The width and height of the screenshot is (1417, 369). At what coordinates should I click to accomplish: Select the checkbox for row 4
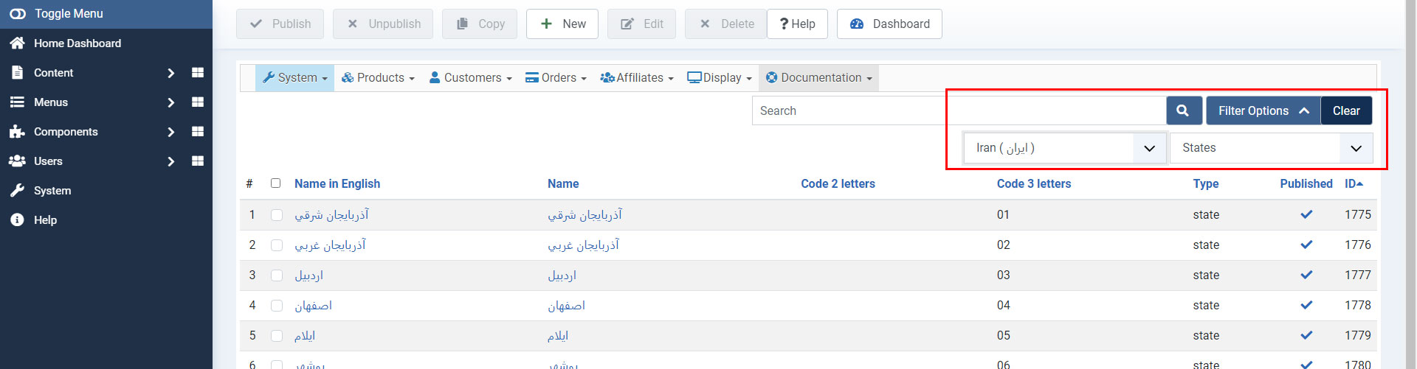(277, 306)
